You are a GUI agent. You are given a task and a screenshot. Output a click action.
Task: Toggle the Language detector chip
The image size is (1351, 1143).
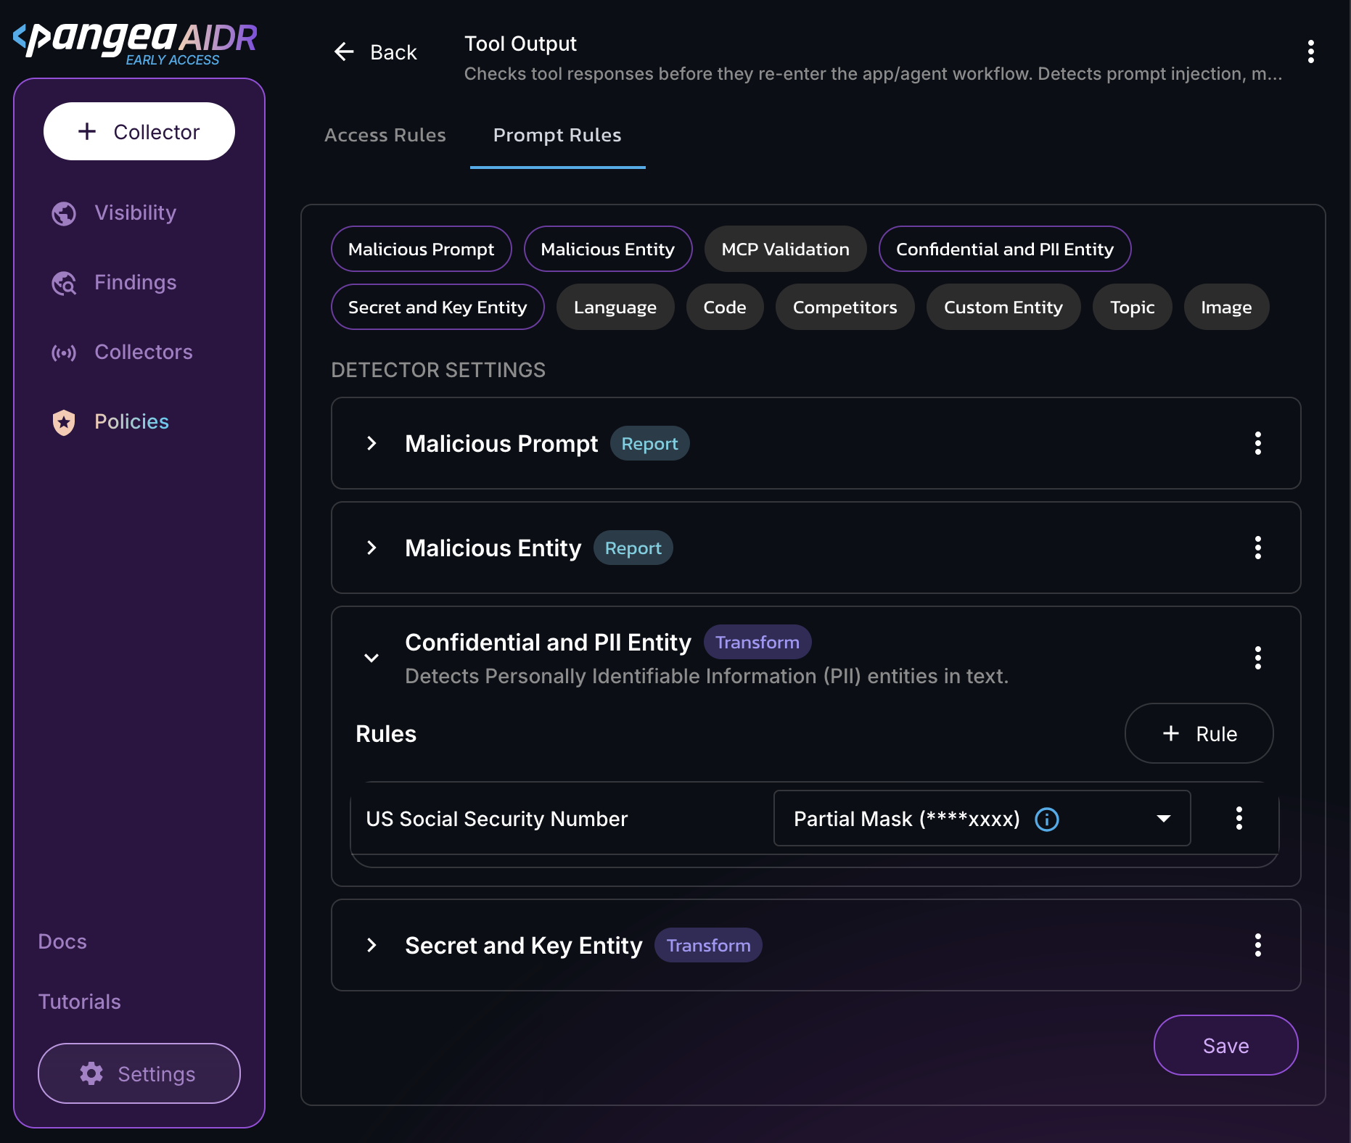[615, 307]
